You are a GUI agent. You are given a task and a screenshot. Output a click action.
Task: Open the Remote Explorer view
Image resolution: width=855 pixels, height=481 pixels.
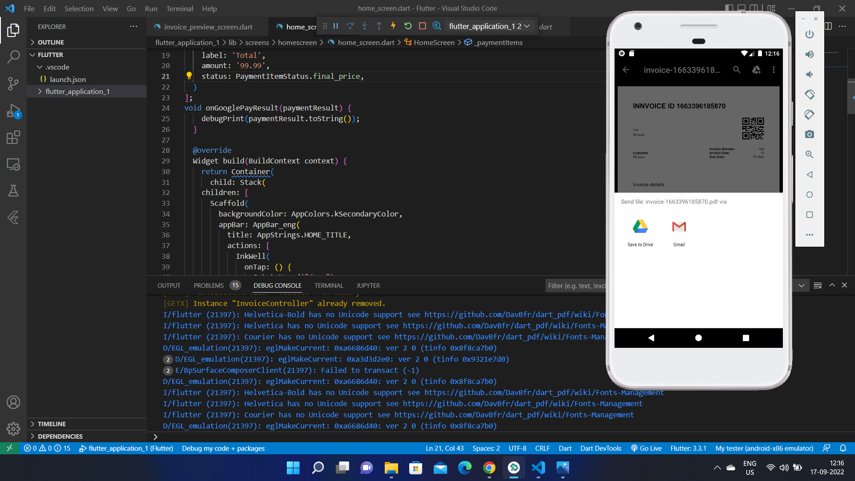pos(13,164)
